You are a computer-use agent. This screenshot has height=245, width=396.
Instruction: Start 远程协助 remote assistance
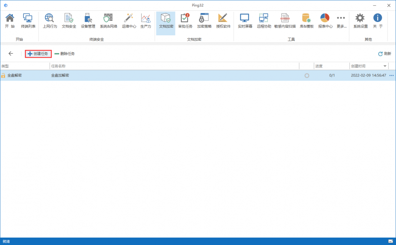[264, 21]
